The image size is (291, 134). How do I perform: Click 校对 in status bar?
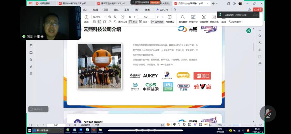pos(97,125)
